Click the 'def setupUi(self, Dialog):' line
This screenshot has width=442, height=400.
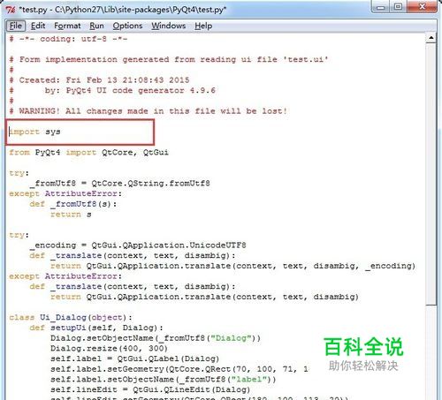[x=96, y=328]
